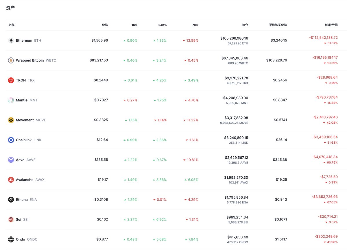This screenshot has height=250, width=347.
Task: Sort holdings using the 持仓 header
Action: 245,25
